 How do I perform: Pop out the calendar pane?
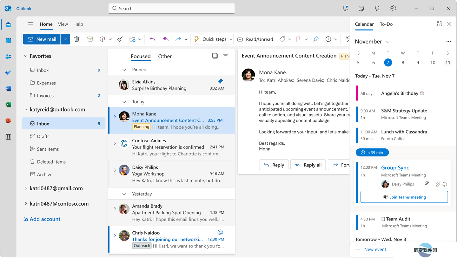pos(440,24)
